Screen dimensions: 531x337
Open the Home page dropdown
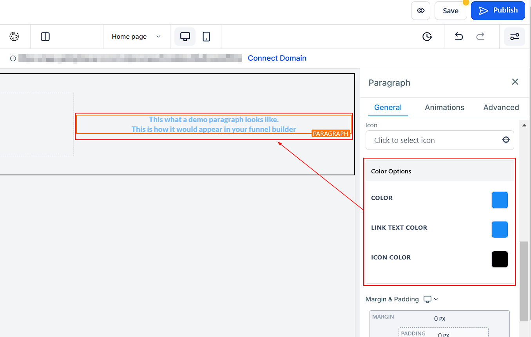(136, 36)
